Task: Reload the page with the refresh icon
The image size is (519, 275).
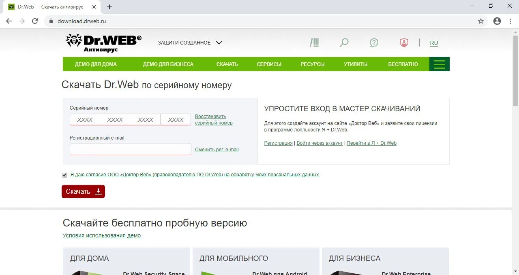Action: (35, 21)
